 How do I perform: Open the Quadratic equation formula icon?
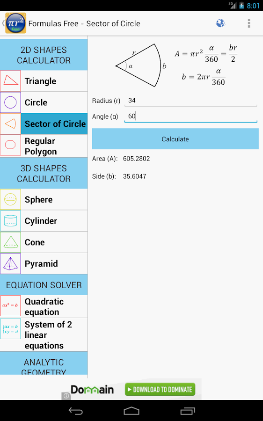(x=10, y=306)
